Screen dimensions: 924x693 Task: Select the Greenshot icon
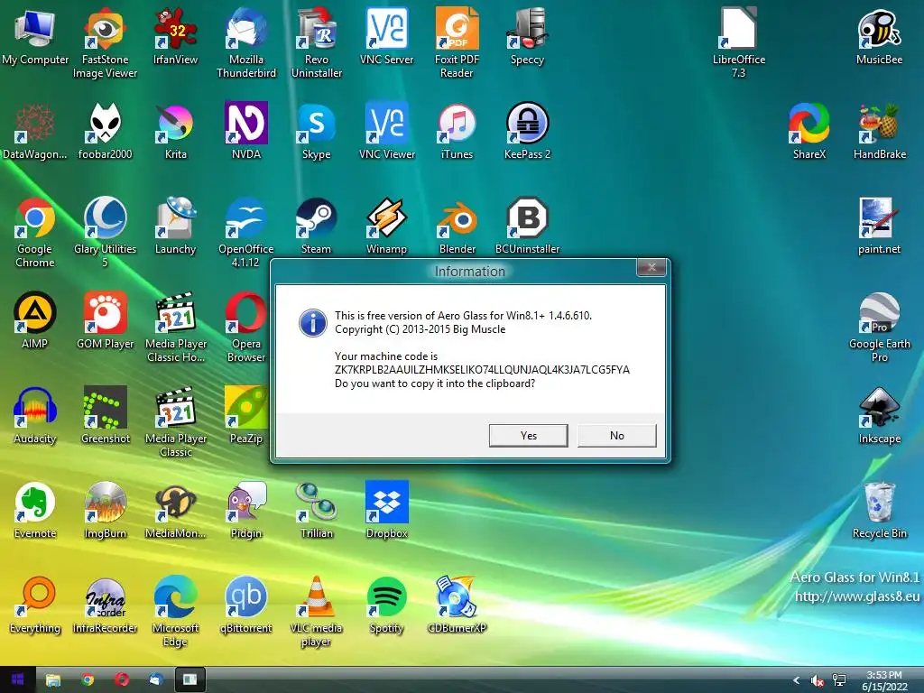[105, 416]
